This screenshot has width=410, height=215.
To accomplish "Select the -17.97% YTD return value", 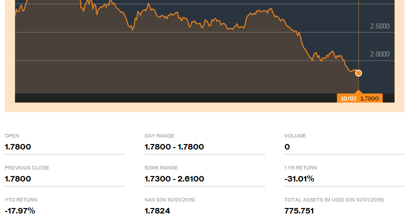I will [x=20, y=210].
